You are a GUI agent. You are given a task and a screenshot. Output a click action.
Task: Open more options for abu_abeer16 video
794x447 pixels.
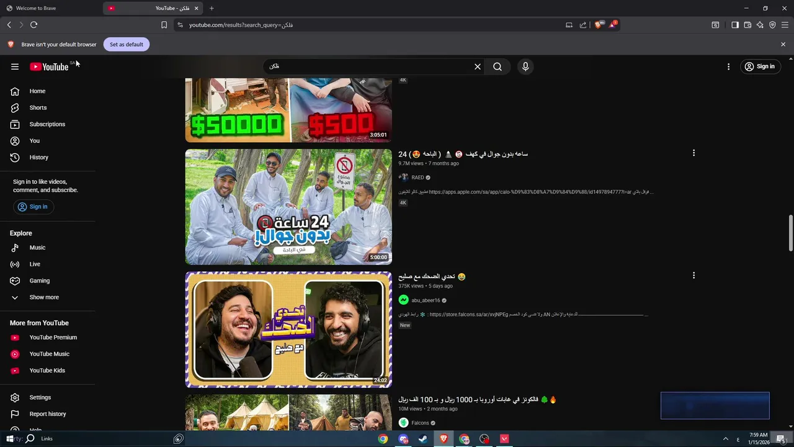(x=694, y=275)
